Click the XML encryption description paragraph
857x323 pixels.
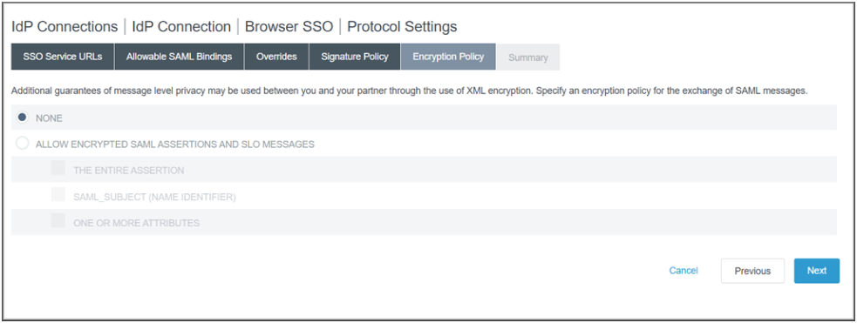410,91
